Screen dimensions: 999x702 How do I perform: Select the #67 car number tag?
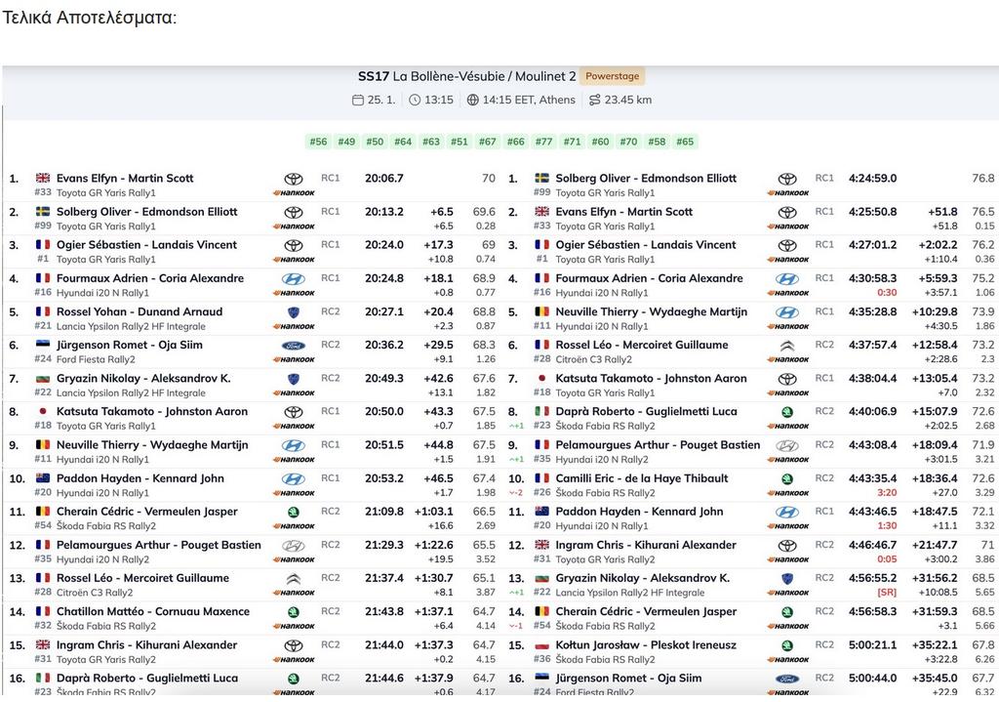(488, 142)
